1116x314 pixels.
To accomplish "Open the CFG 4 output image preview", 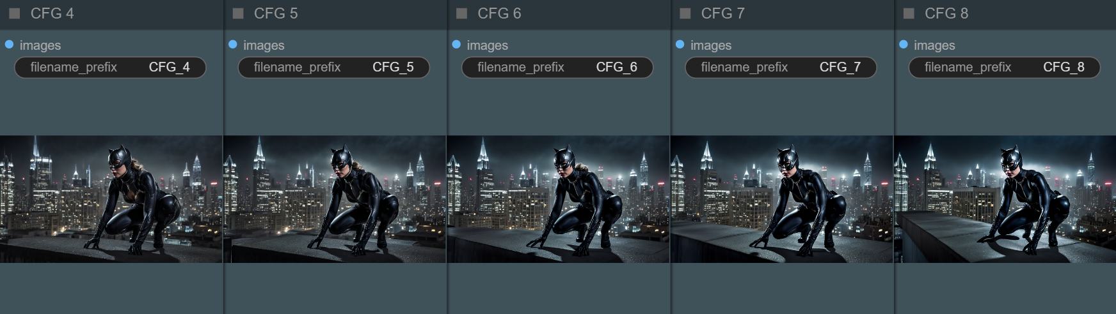I will (111, 198).
